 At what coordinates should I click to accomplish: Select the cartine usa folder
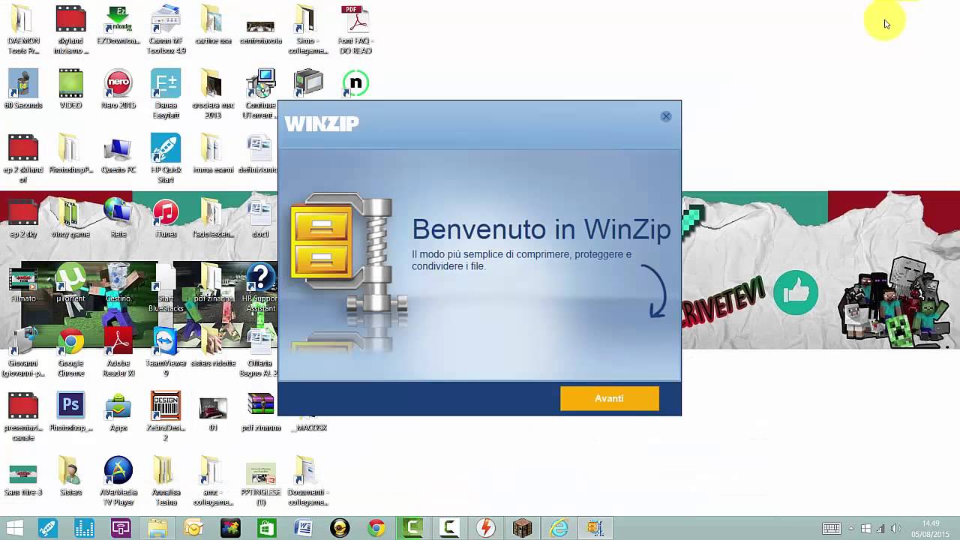tap(213, 25)
